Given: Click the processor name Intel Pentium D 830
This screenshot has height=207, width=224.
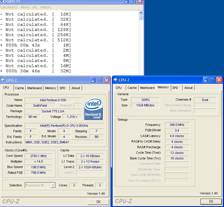Looking at the screenshot, I should pos(53,100).
